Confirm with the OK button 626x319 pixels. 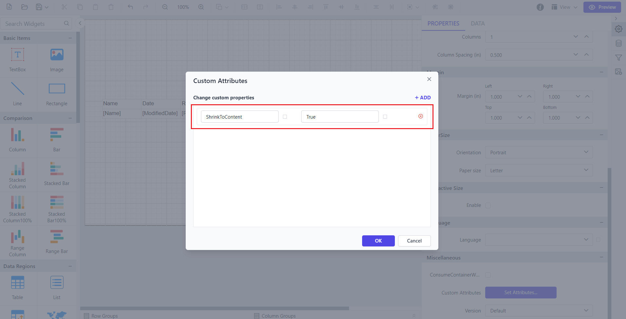[378, 241]
